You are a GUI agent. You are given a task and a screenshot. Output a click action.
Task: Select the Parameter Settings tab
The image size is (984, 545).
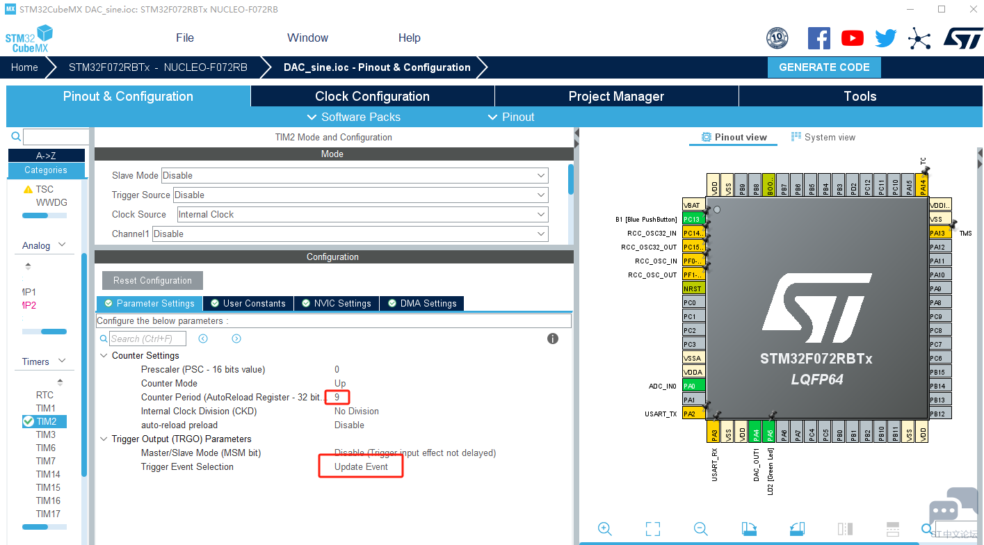pos(150,303)
